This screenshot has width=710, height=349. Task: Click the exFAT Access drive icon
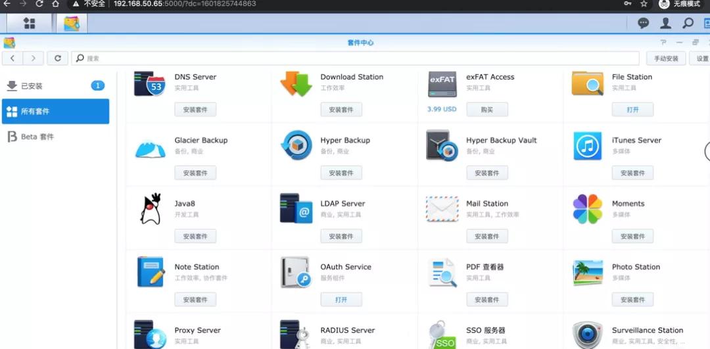tap(442, 84)
